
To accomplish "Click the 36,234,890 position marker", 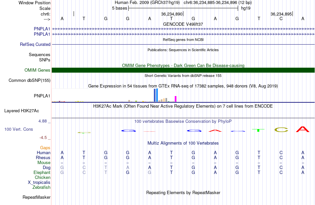I will (172, 14).
